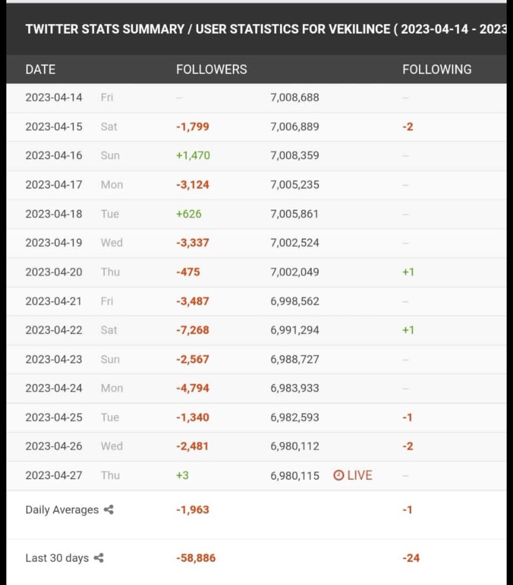Click the Twitter Stats Summary title bar
Image resolution: width=513 pixels, height=585 pixels.
[x=256, y=29]
